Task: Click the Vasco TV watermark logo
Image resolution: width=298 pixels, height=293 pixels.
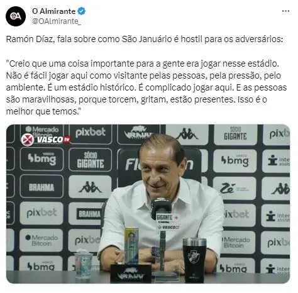Action: [45, 140]
